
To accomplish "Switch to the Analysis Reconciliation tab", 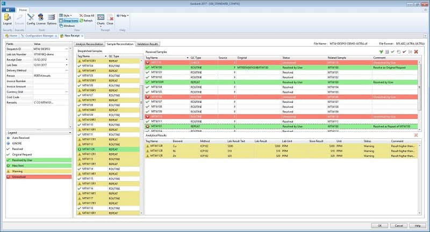I will 89,44.
